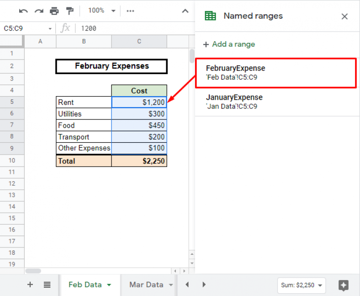
Task: Click the Undo arrow icon
Action: [23, 11]
